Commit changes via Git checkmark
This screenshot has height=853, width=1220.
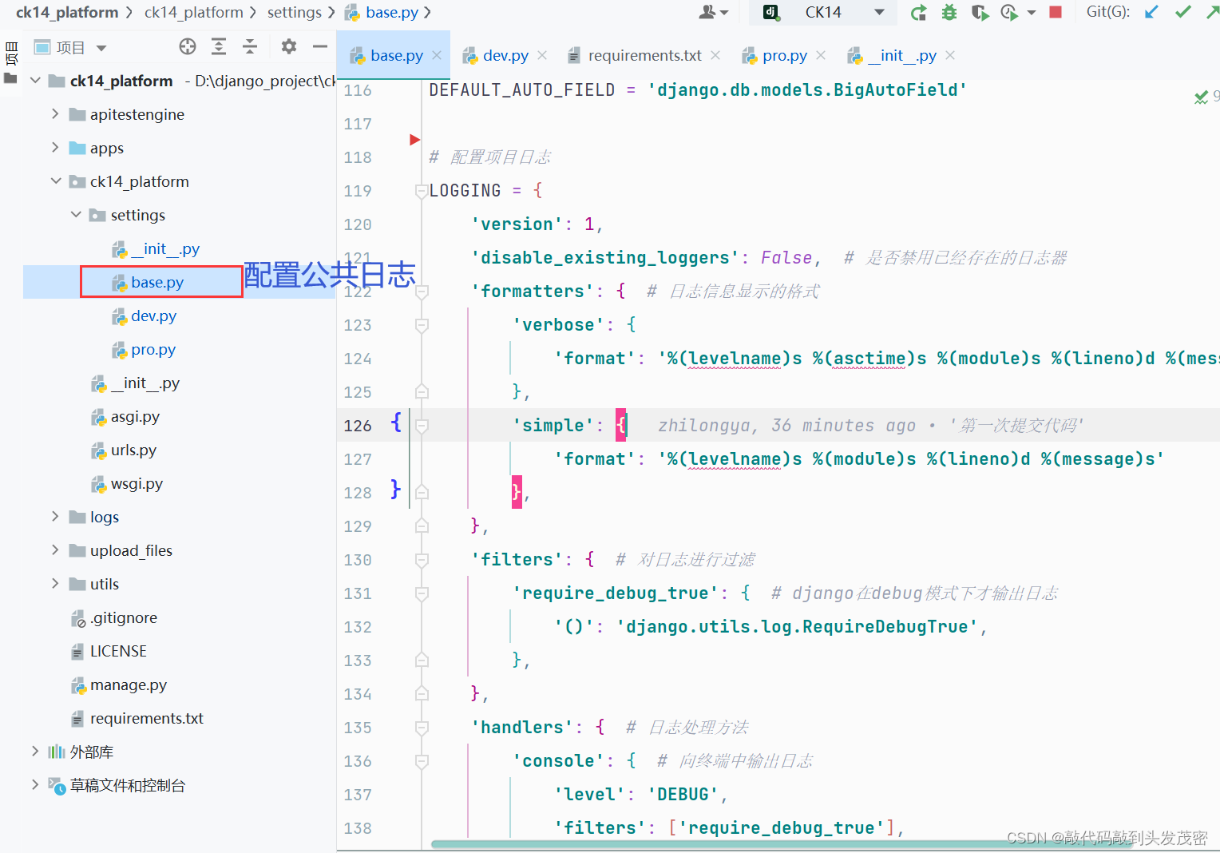pos(1183,12)
